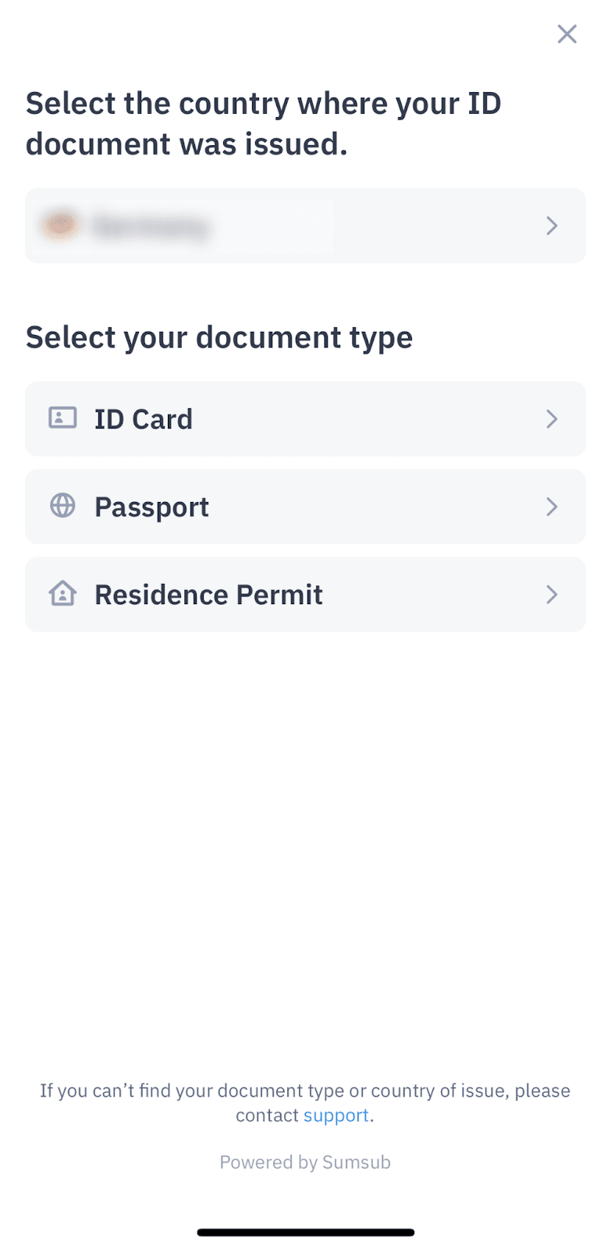Click the blurred country flag icon

62,226
